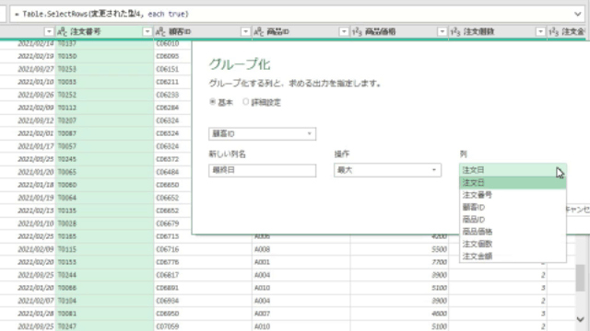Choose 商品価格 in the column list

coord(513,232)
